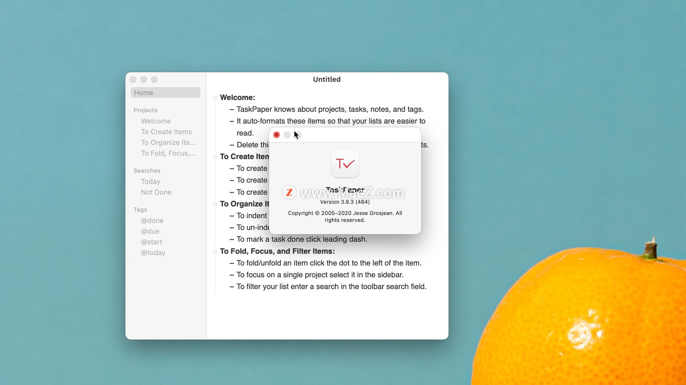
Task: Fold the Welcome project using its dot
Action: click(215, 98)
